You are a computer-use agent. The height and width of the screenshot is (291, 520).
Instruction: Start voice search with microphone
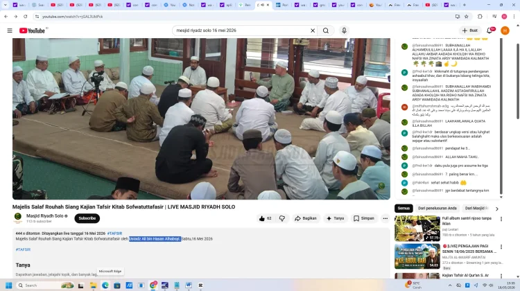click(344, 30)
